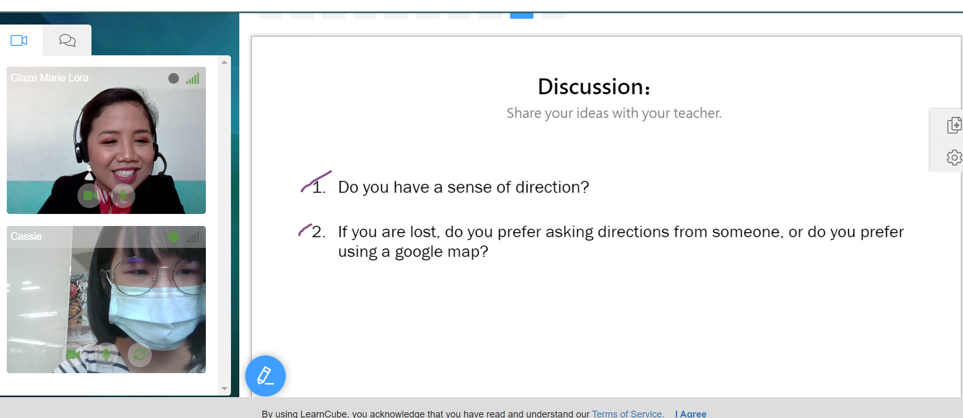The image size is (963, 418).
Task: Click the question starting 'If you are lost'
Action: [x=621, y=242]
